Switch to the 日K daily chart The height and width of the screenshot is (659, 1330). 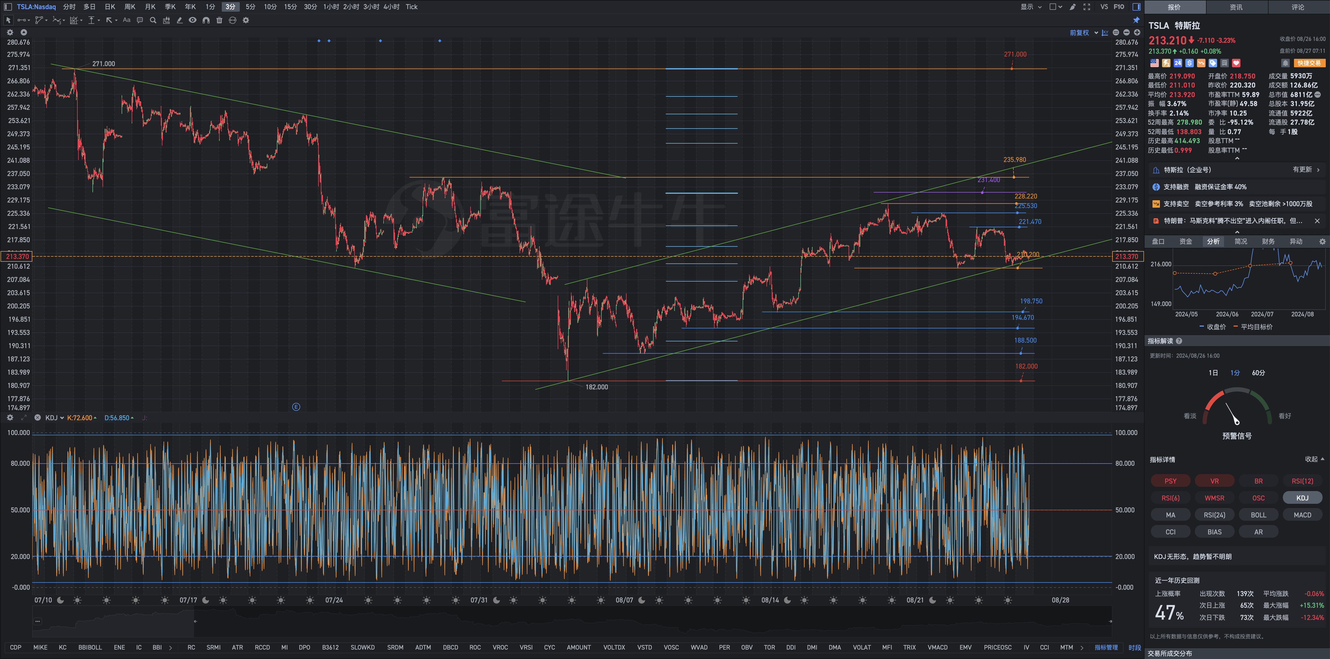pos(110,7)
